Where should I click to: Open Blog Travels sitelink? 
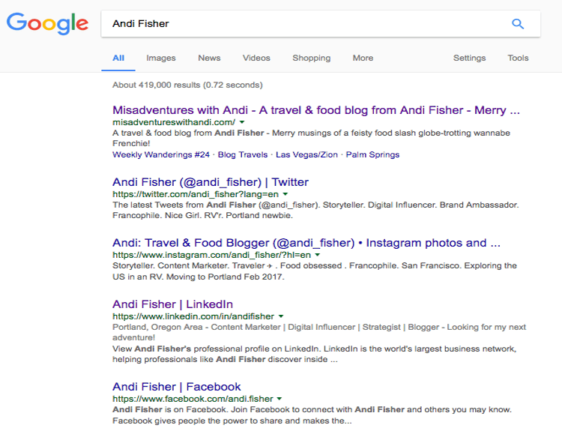[x=243, y=155]
